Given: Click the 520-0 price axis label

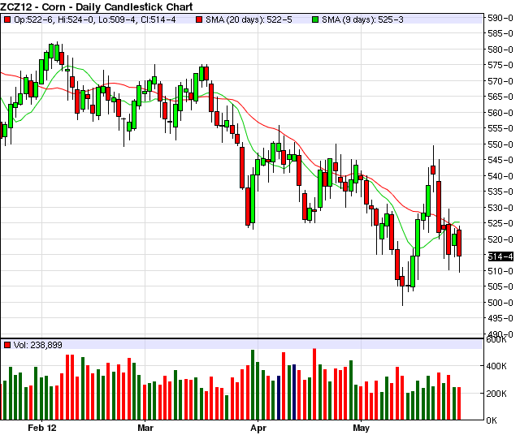Looking at the screenshot, I should (x=500, y=239).
